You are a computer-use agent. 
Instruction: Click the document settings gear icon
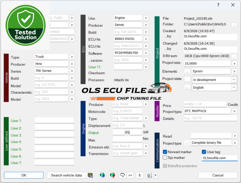(x=150, y=175)
